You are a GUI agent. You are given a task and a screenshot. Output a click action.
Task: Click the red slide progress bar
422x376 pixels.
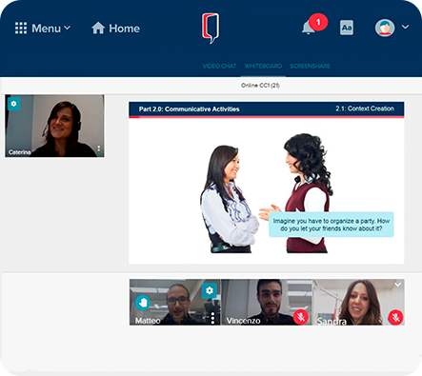[267, 117]
